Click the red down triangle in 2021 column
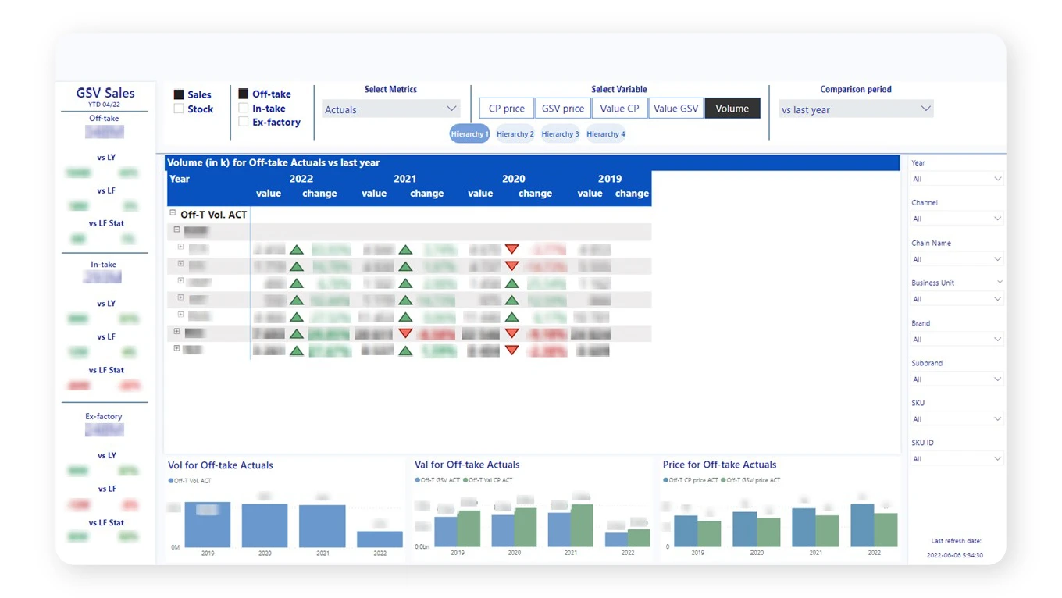Viewport: 1062px width, 598px height. tap(405, 333)
